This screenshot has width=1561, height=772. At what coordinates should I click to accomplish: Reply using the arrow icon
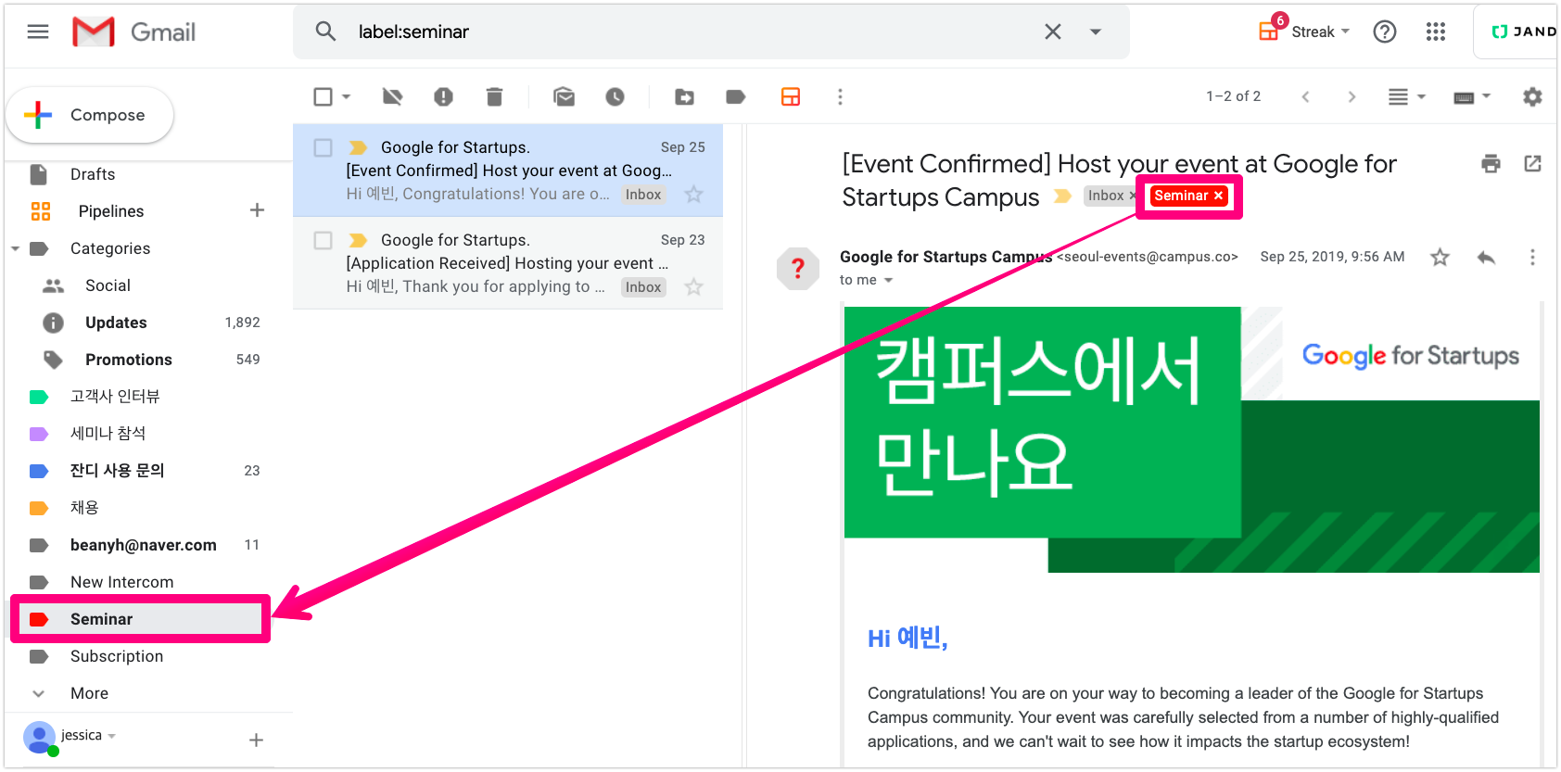click(1487, 257)
